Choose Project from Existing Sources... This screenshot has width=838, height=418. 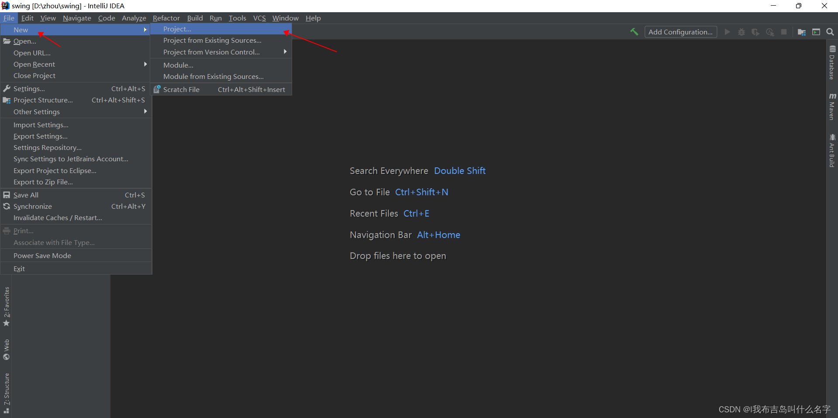click(x=221, y=41)
